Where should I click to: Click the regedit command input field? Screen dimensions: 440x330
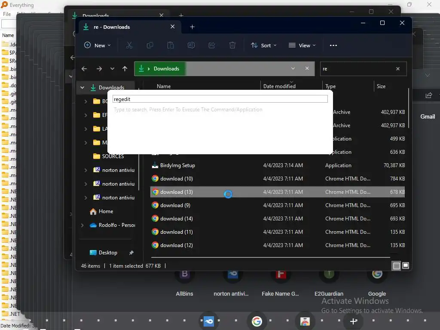[220, 99]
